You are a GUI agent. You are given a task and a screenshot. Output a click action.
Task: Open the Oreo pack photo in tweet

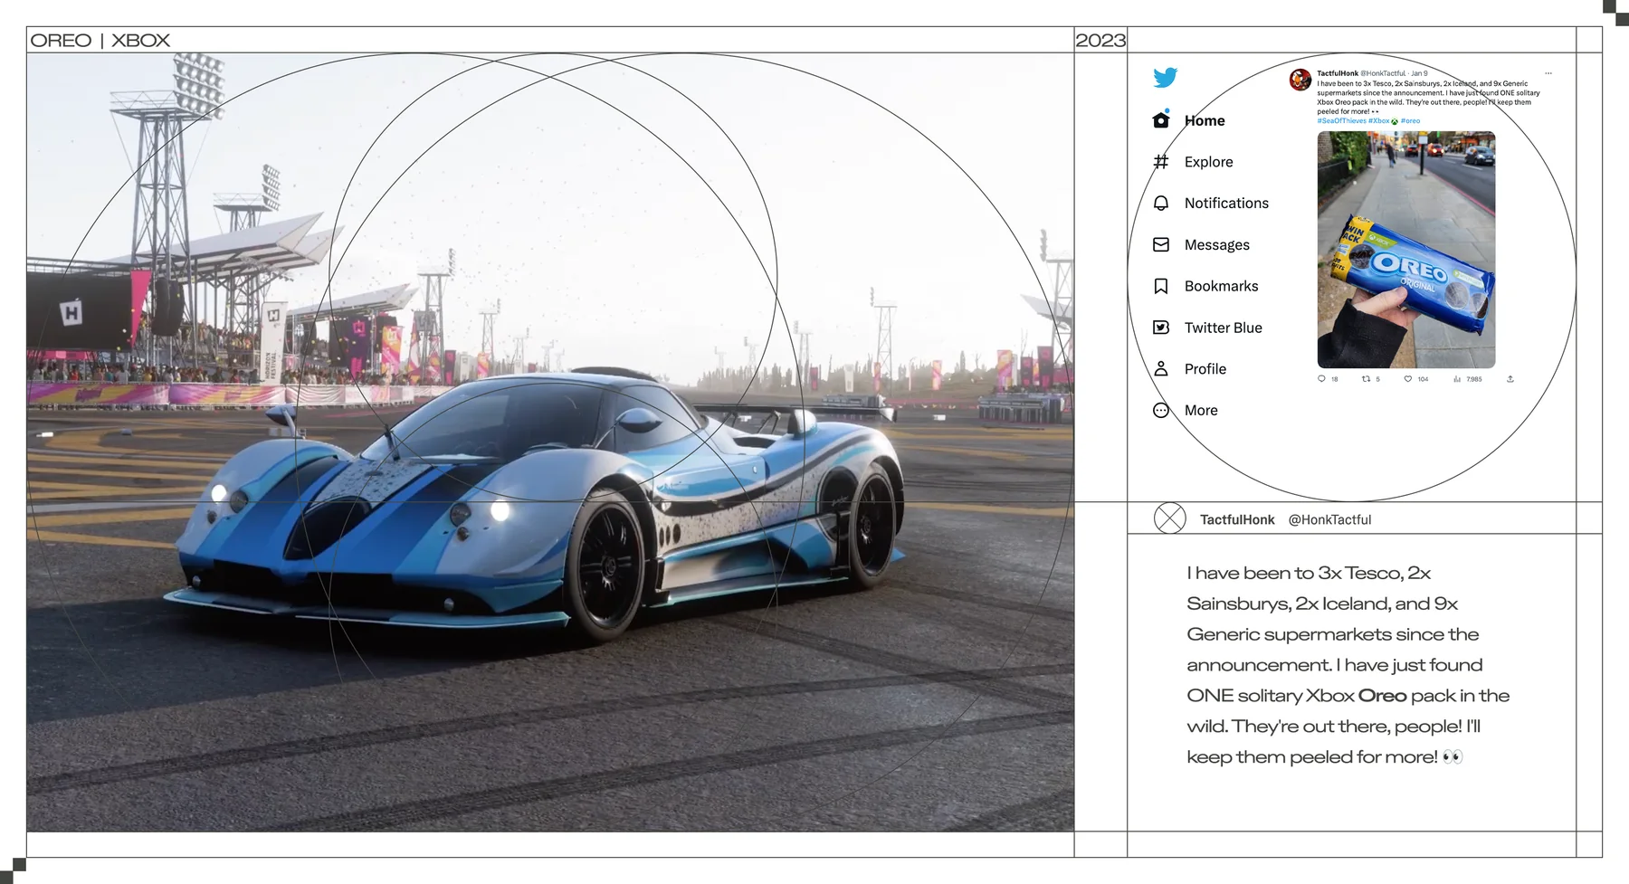[x=1406, y=250]
